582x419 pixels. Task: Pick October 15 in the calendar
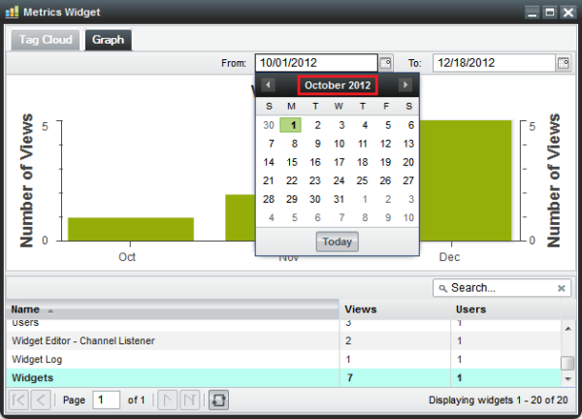tap(292, 162)
